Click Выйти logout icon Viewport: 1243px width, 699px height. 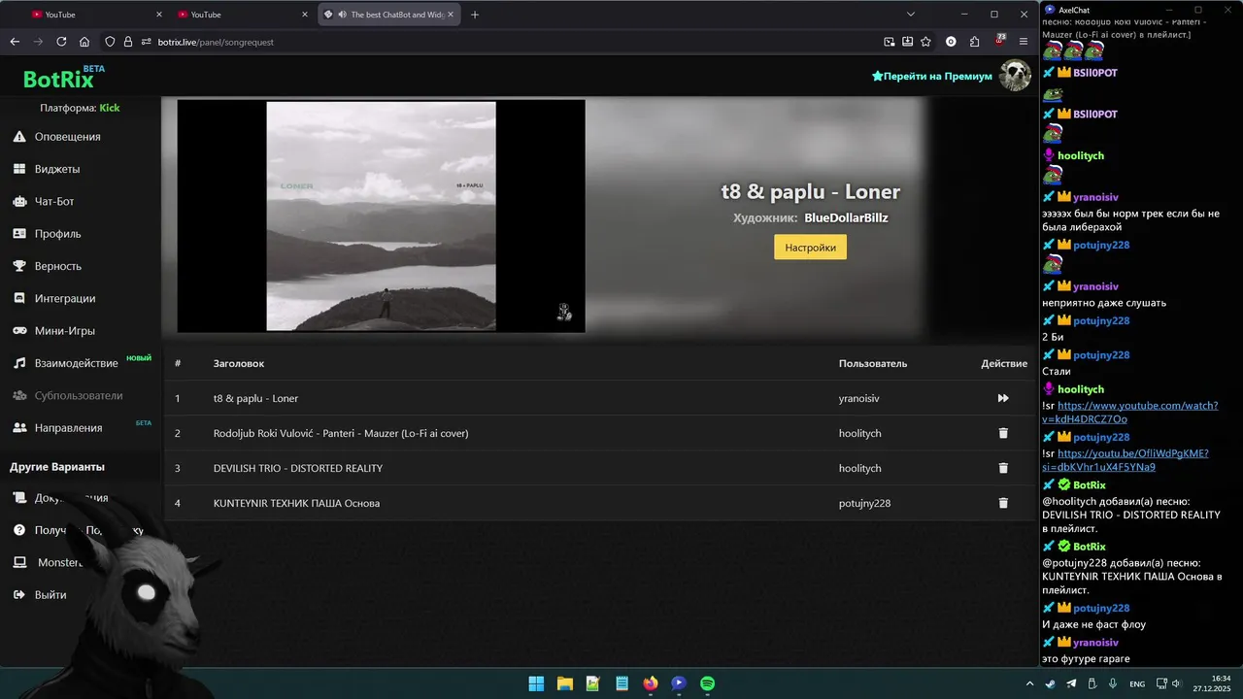pos(19,594)
